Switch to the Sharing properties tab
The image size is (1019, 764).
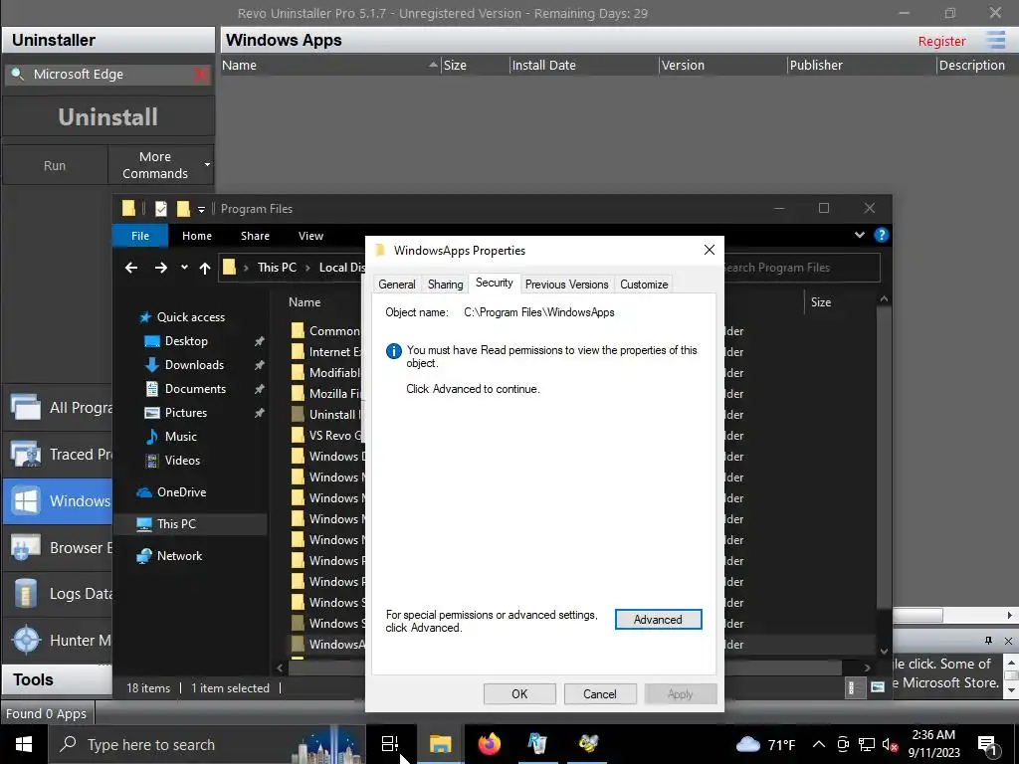tap(445, 285)
